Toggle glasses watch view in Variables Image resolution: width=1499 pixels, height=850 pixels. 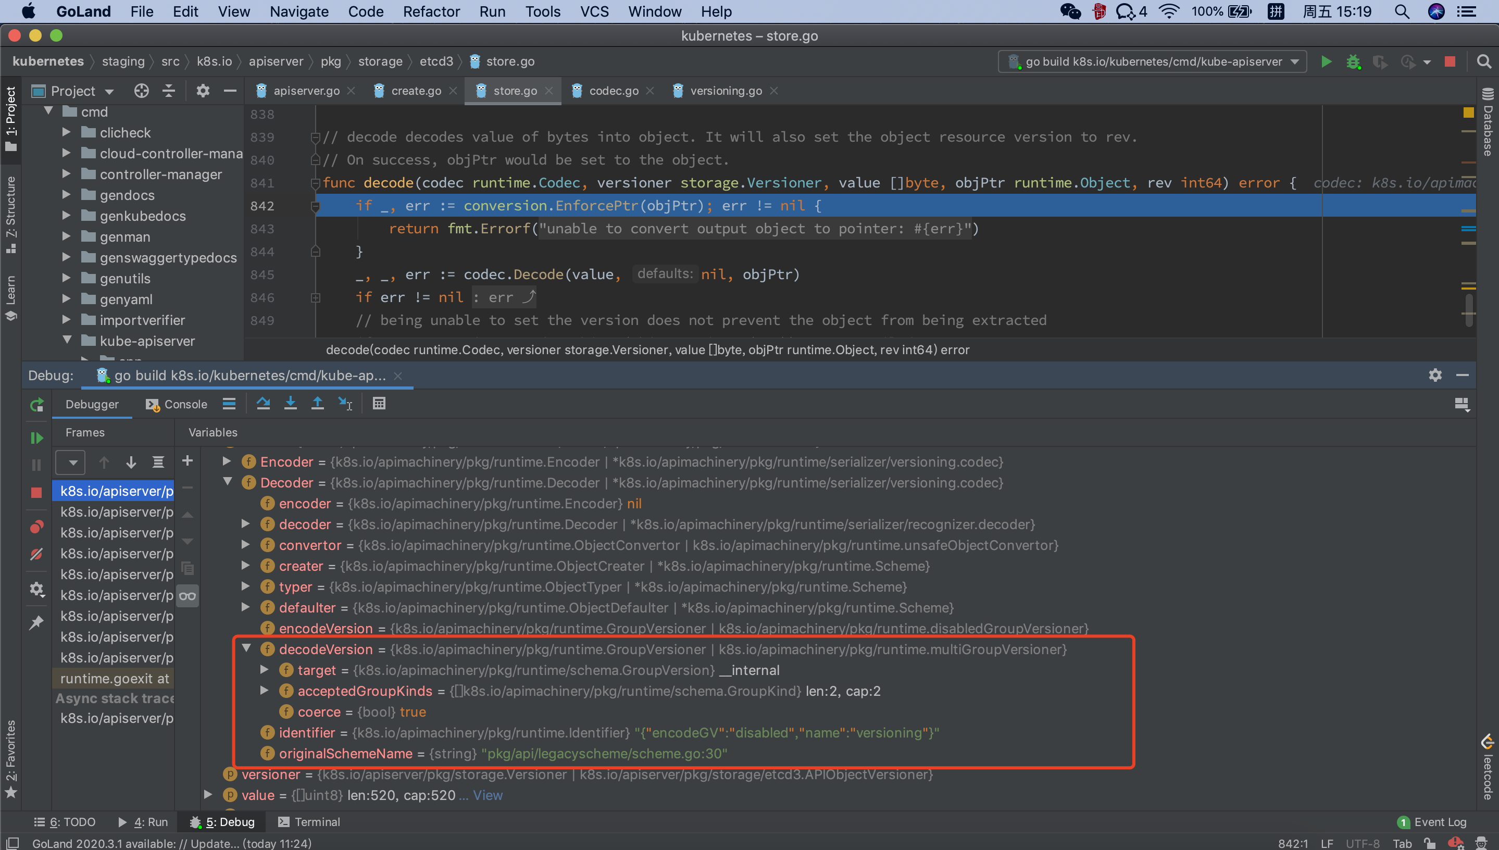188,596
